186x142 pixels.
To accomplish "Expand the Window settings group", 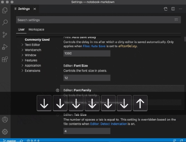I will (x=29, y=55).
